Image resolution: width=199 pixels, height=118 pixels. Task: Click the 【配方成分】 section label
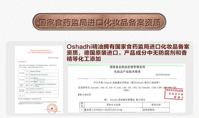(84, 94)
